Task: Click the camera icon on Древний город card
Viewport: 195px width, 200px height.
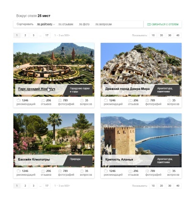Action: (147, 100)
